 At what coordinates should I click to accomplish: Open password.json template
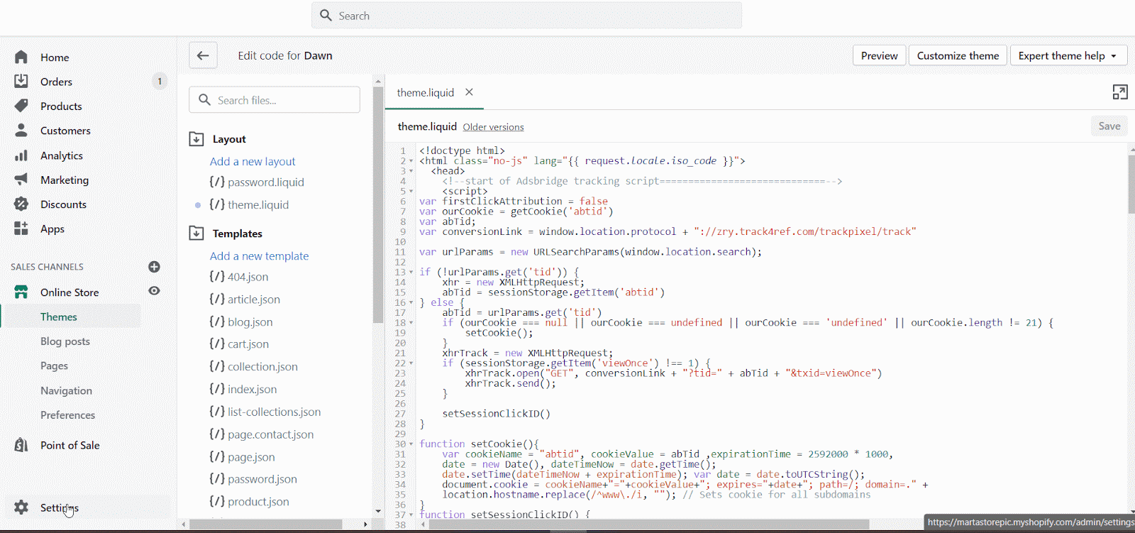coord(253,479)
